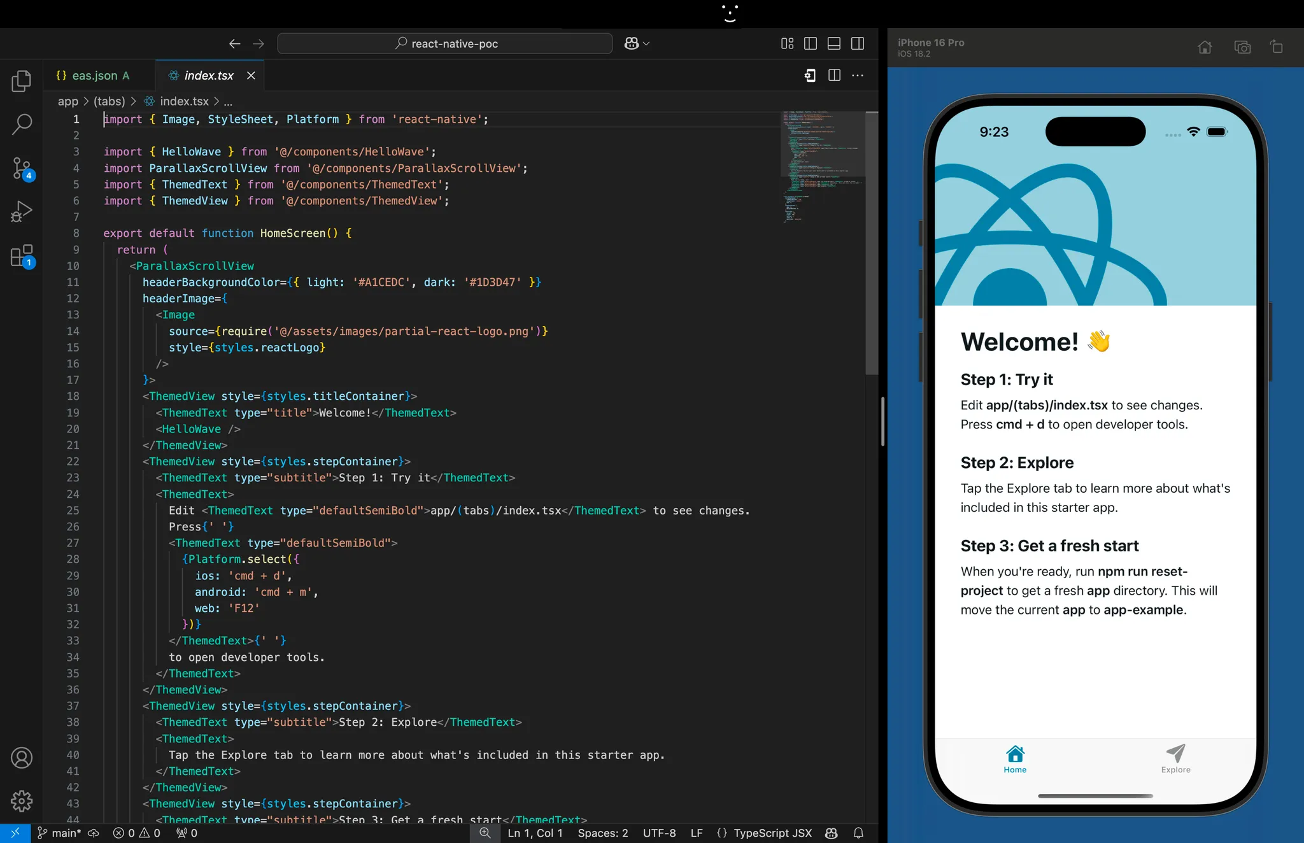The height and width of the screenshot is (843, 1304).
Task: Click the Spaces: 2 indentation setting
Action: pos(602,833)
